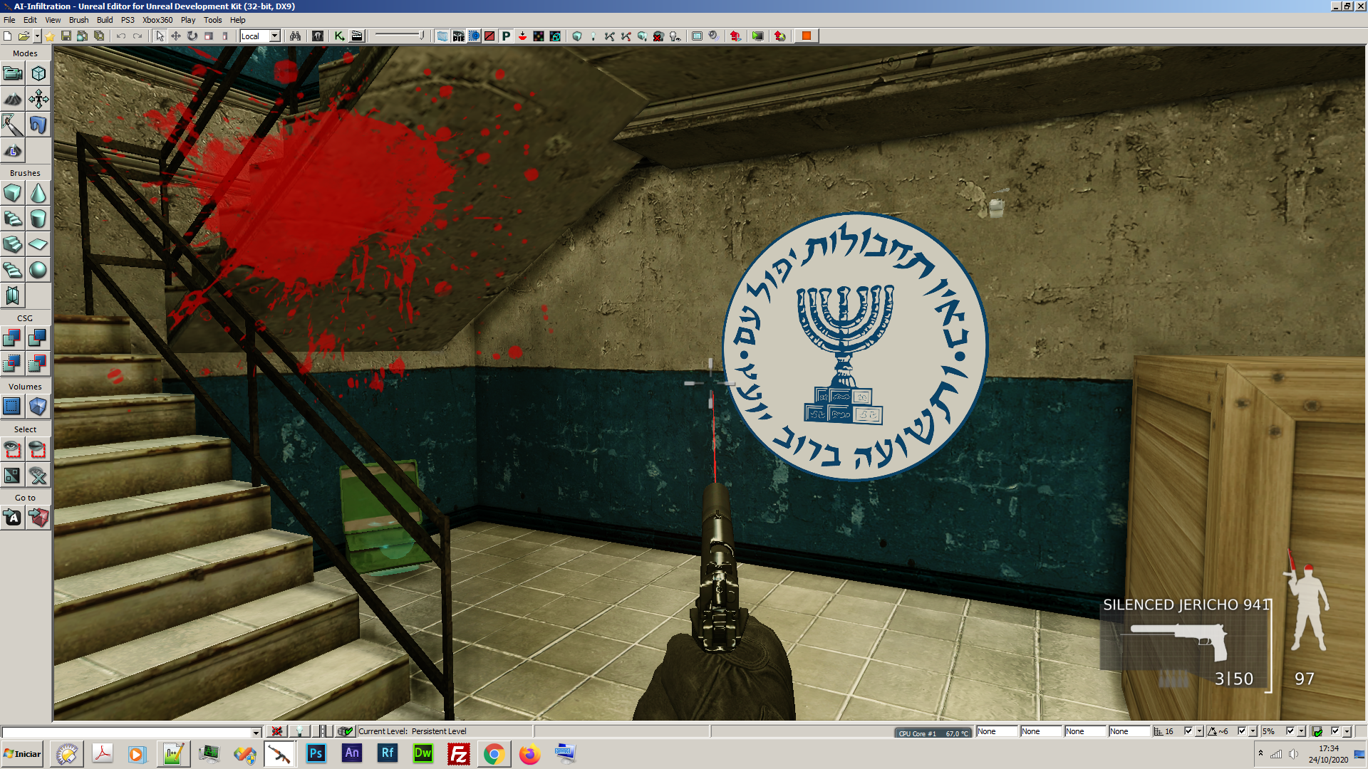1368x769 pixels.
Task: Add a volume with the shield icon
Action: [x=38, y=407]
